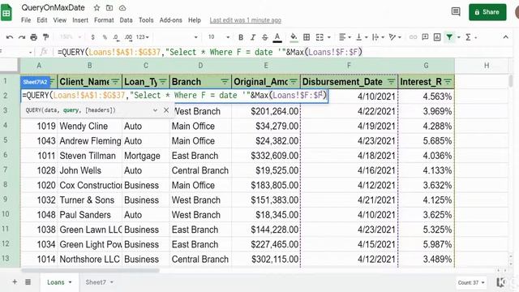Viewport: 519px width, 292px height.
Task: Open the Help menu
Action: 195,20
